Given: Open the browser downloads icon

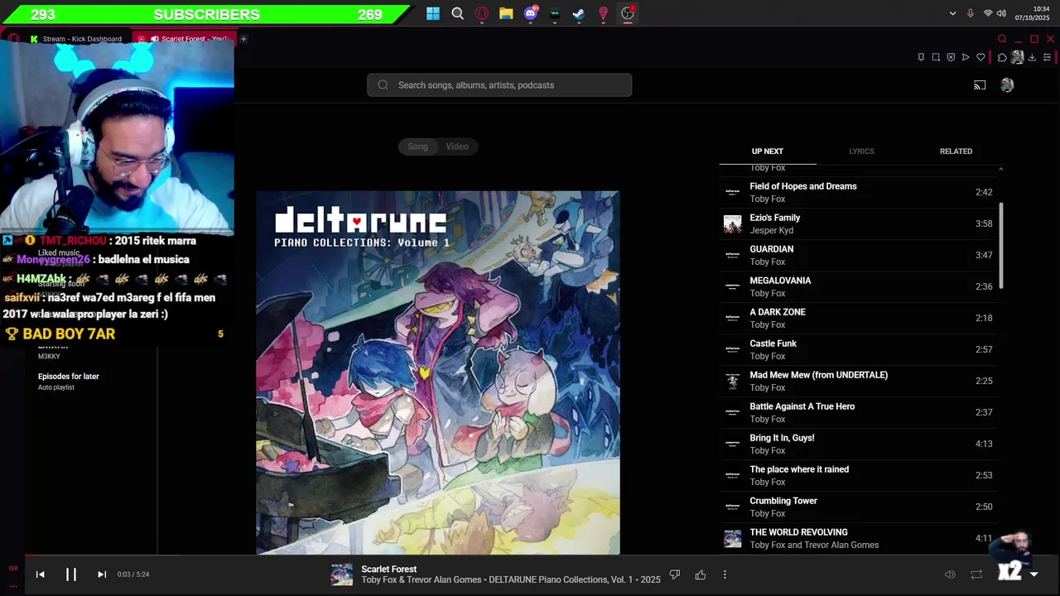Looking at the screenshot, I should 1032,57.
